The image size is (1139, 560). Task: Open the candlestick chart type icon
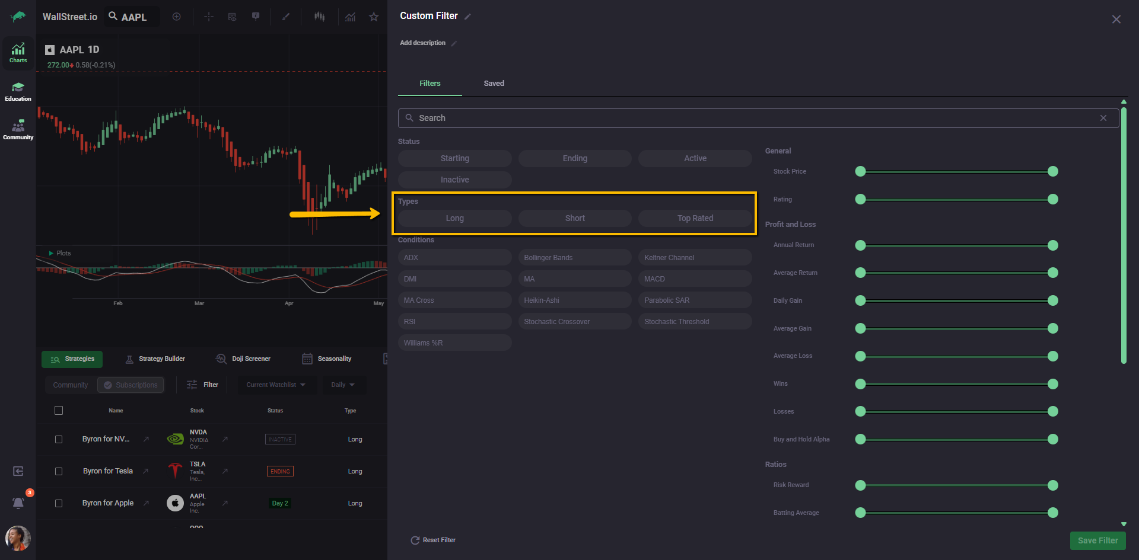click(x=319, y=17)
